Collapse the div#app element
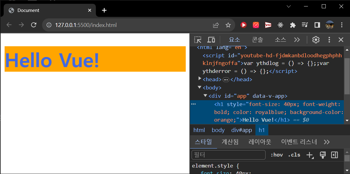The width and height of the screenshot is (350, 174). click(x=205, y=96)
